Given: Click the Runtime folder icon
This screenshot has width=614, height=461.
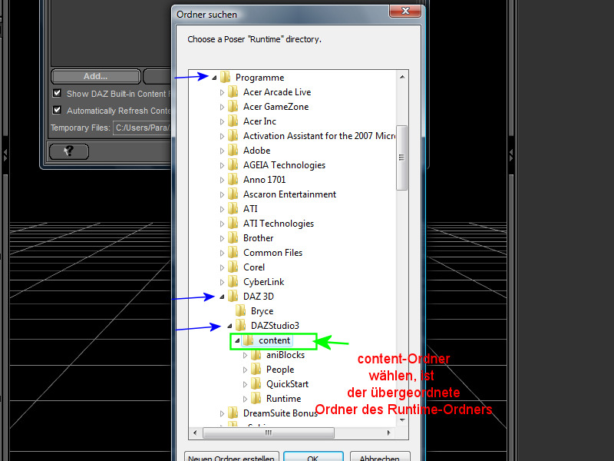Looking at the screenshot, I should [x=256, y=399].
